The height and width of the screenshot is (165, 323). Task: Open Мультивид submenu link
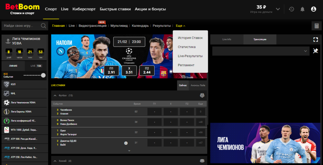(119, 26)
